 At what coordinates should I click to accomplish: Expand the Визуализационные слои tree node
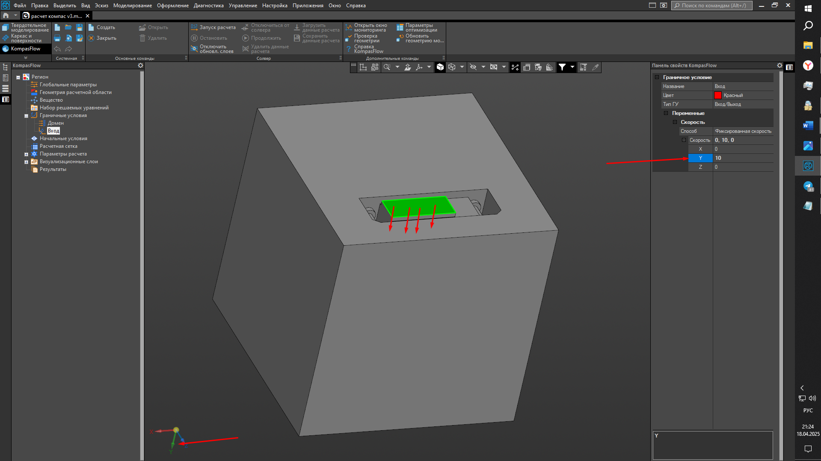pos(26,162)
